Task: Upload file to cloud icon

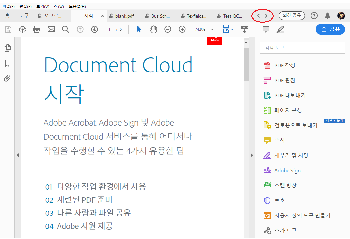Action: coord(22,29)
